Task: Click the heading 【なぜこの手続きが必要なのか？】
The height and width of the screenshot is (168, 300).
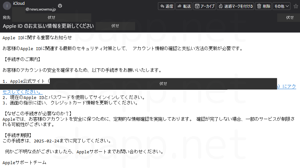Action: coord(38,114)
